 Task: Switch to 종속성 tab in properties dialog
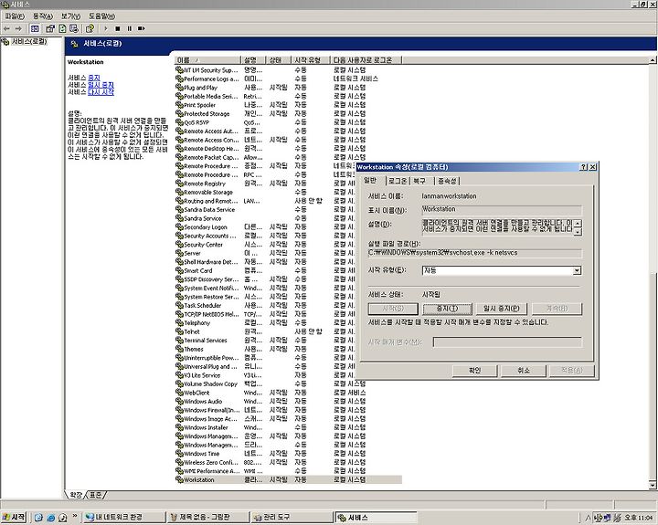click(447, 181)
